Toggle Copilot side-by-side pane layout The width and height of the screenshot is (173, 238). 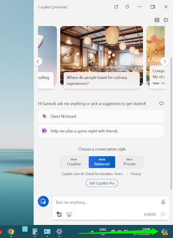(153, 7)
